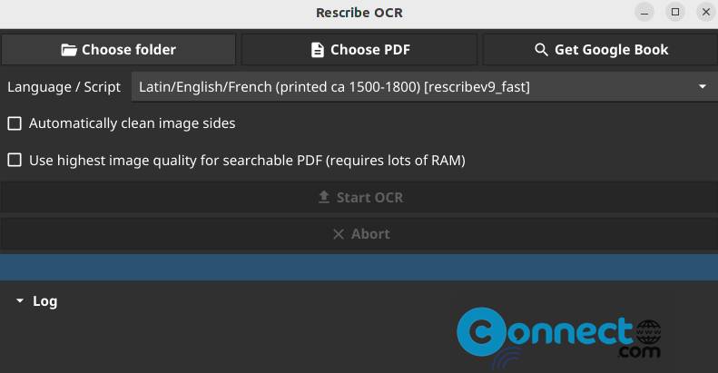Click the open folder icon
Image resolution: width=718 pixels, height=373 pixels.
coord(69,50)
